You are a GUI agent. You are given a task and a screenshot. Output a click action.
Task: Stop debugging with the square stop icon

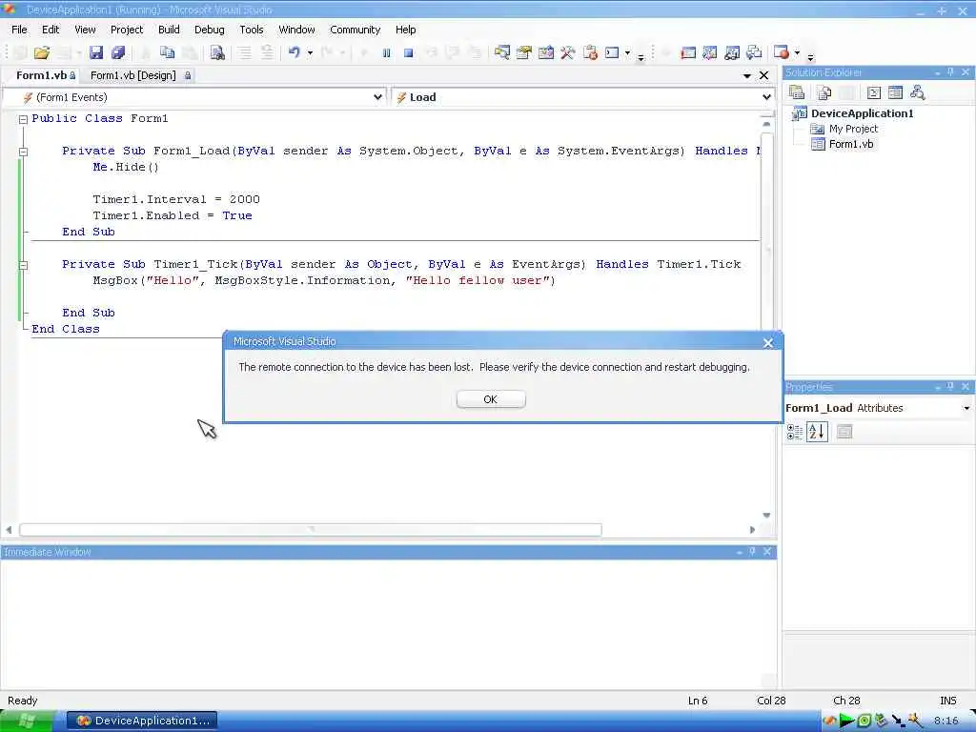click(408, 53)
